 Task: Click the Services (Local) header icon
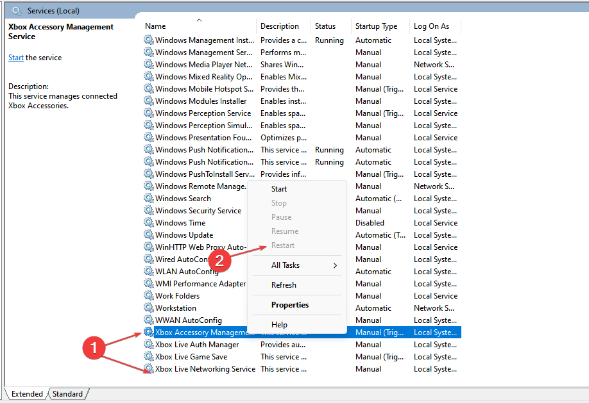click(x=17, y=11)
